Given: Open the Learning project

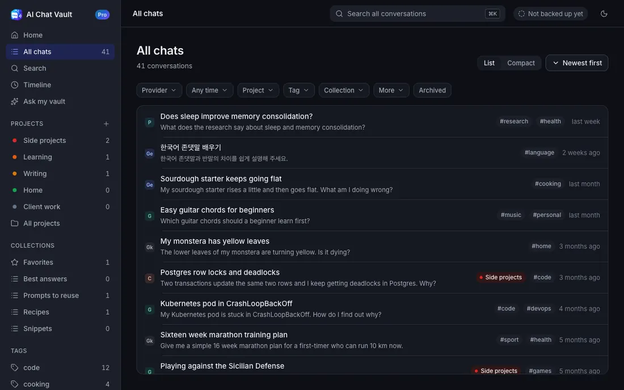Looking at the screenshot, I should click(x=60, y=157).
